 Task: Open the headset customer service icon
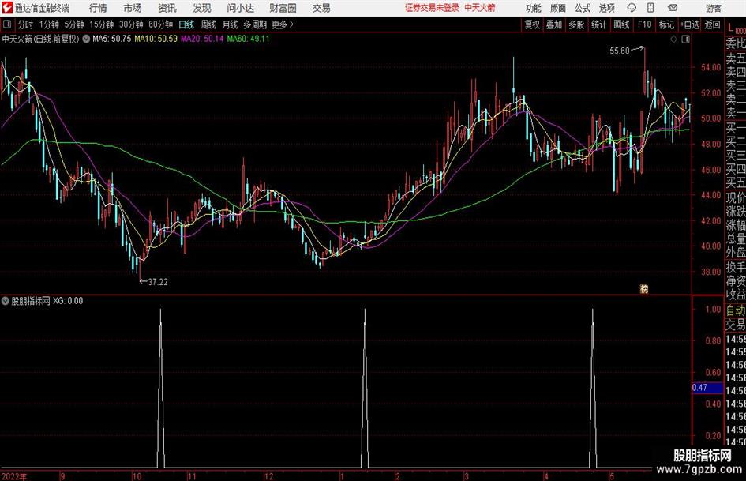click(632, 8)
